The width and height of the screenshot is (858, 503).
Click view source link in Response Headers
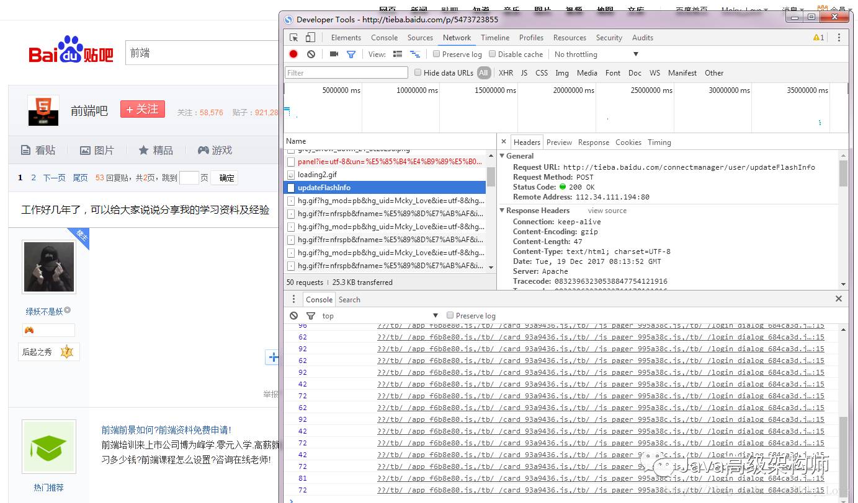tap(607, 211)
